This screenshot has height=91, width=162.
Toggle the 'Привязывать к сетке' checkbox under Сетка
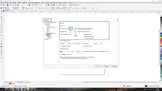pyautogui.click(x=61, y=34)
